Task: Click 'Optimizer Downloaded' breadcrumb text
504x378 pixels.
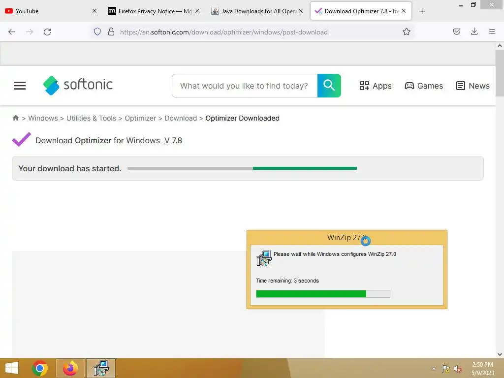Action: [242, 118]
